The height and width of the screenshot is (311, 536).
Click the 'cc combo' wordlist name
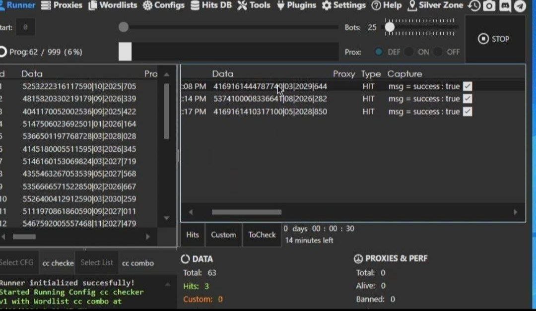click(138, 263)
